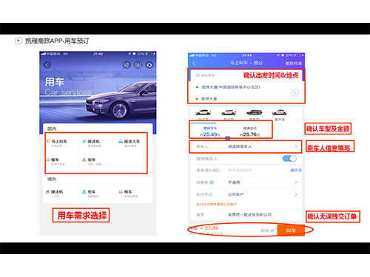Tap the phone support icon in car header
This screenshot has height=277, width=370.
click(127, 65)
